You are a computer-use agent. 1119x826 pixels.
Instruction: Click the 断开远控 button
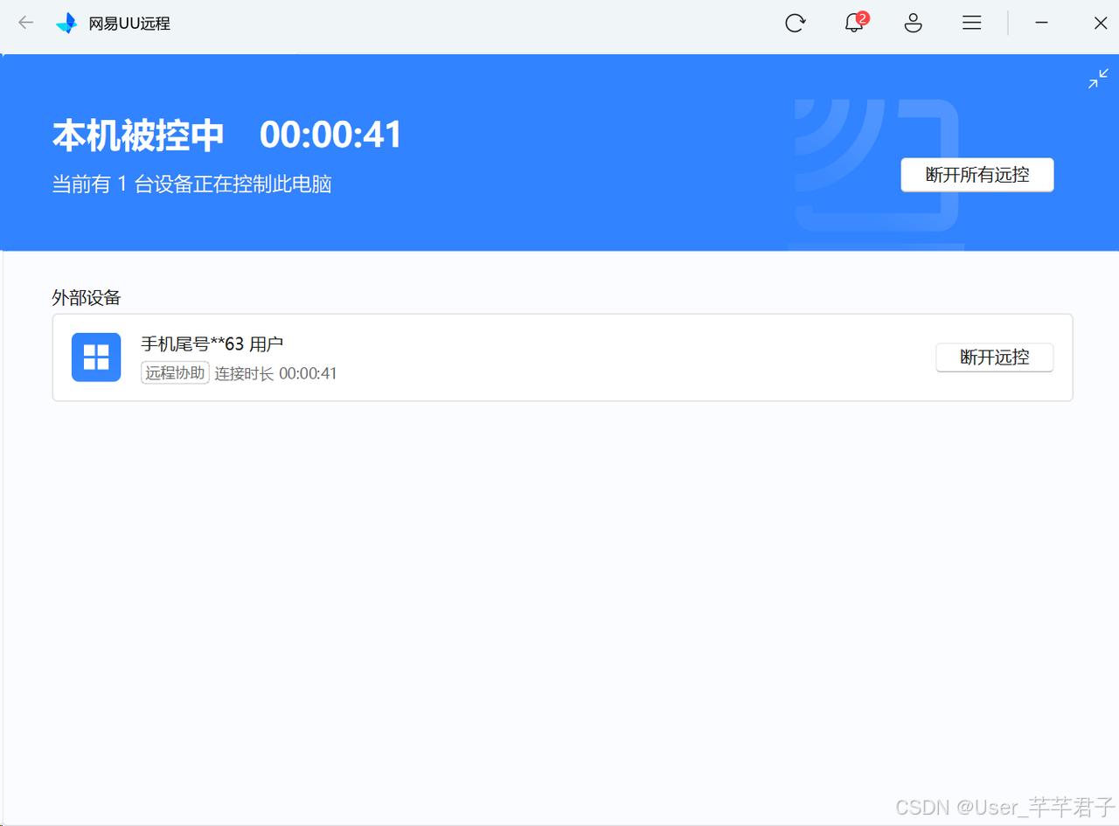994,357
